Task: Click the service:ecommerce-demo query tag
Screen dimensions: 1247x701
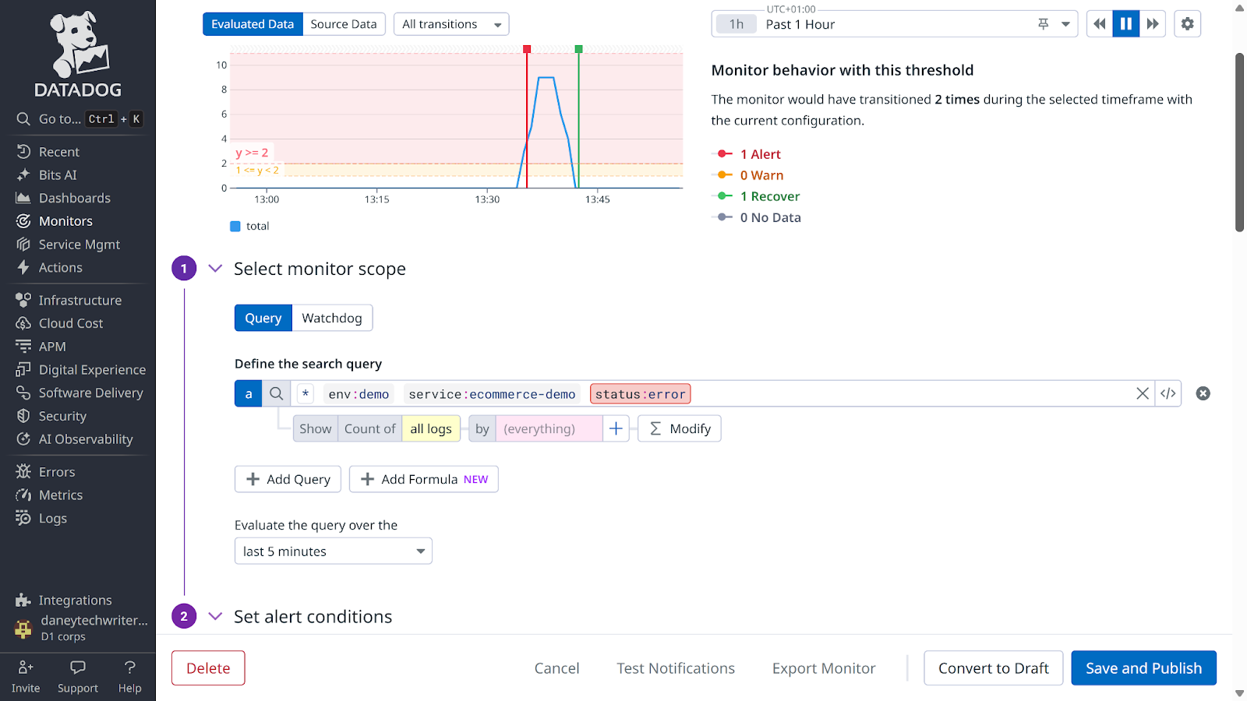Action: click(x=492, y=394)
